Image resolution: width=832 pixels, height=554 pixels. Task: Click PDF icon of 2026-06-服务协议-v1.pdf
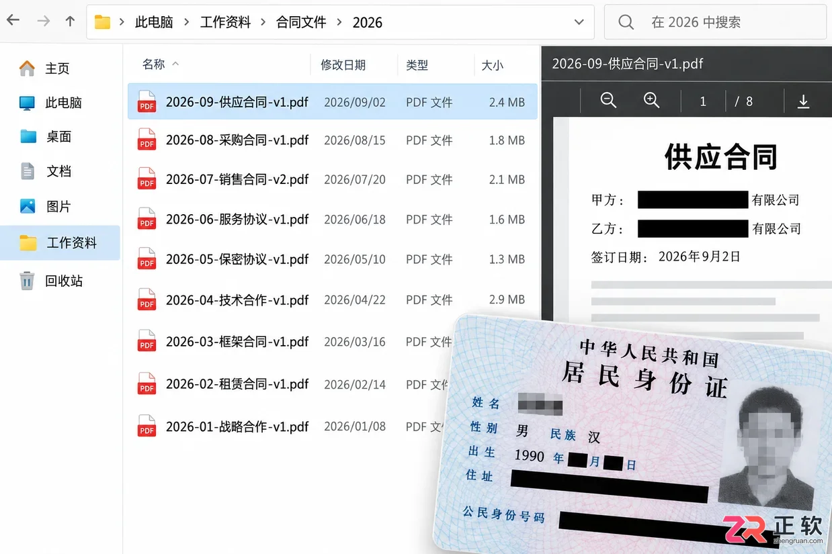pyautogui.click(x=147, y=219)
